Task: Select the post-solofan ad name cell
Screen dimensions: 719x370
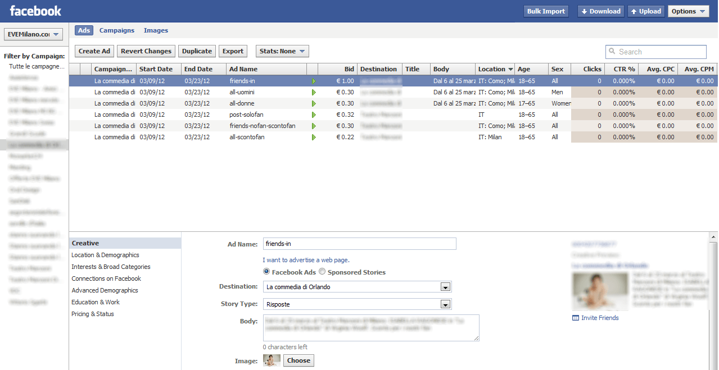Action: click(267, 115)
